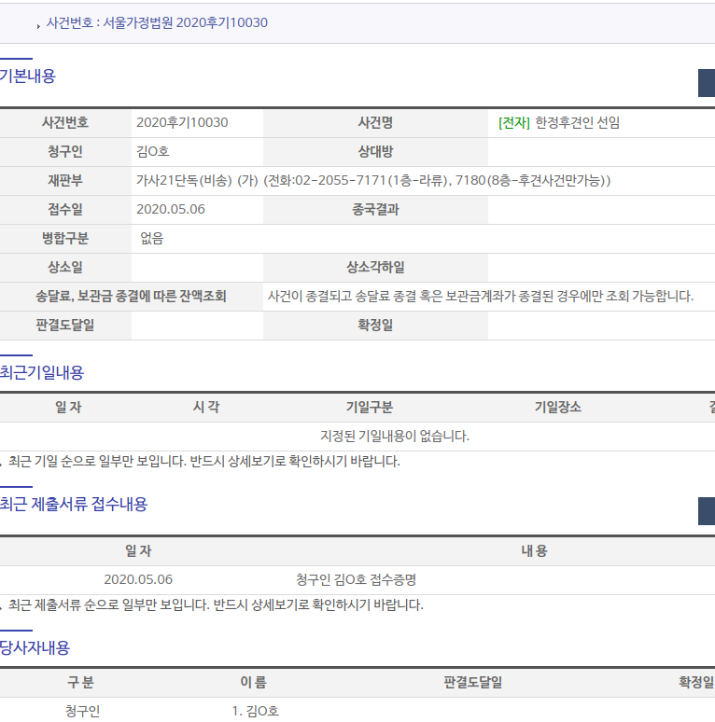This screenshot has width=715, height=722.
Task: Click the 청구인 value 김O호 in 기본내용
Action: point(152,151)
